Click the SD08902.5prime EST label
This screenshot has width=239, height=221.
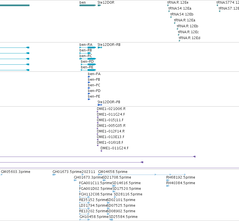pos(121,211)
